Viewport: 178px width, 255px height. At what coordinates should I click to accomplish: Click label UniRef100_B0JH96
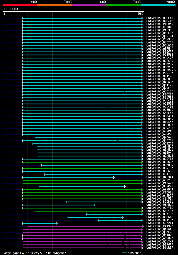click(x=160, y=236)
